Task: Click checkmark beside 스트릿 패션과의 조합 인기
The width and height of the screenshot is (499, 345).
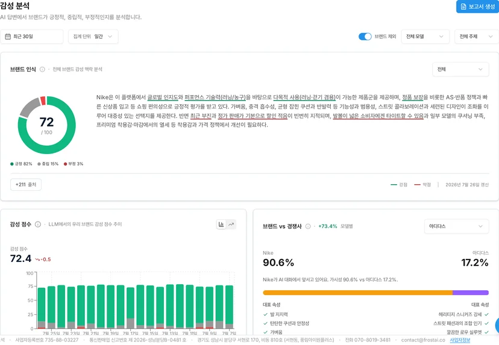Action: pos(486,323)
